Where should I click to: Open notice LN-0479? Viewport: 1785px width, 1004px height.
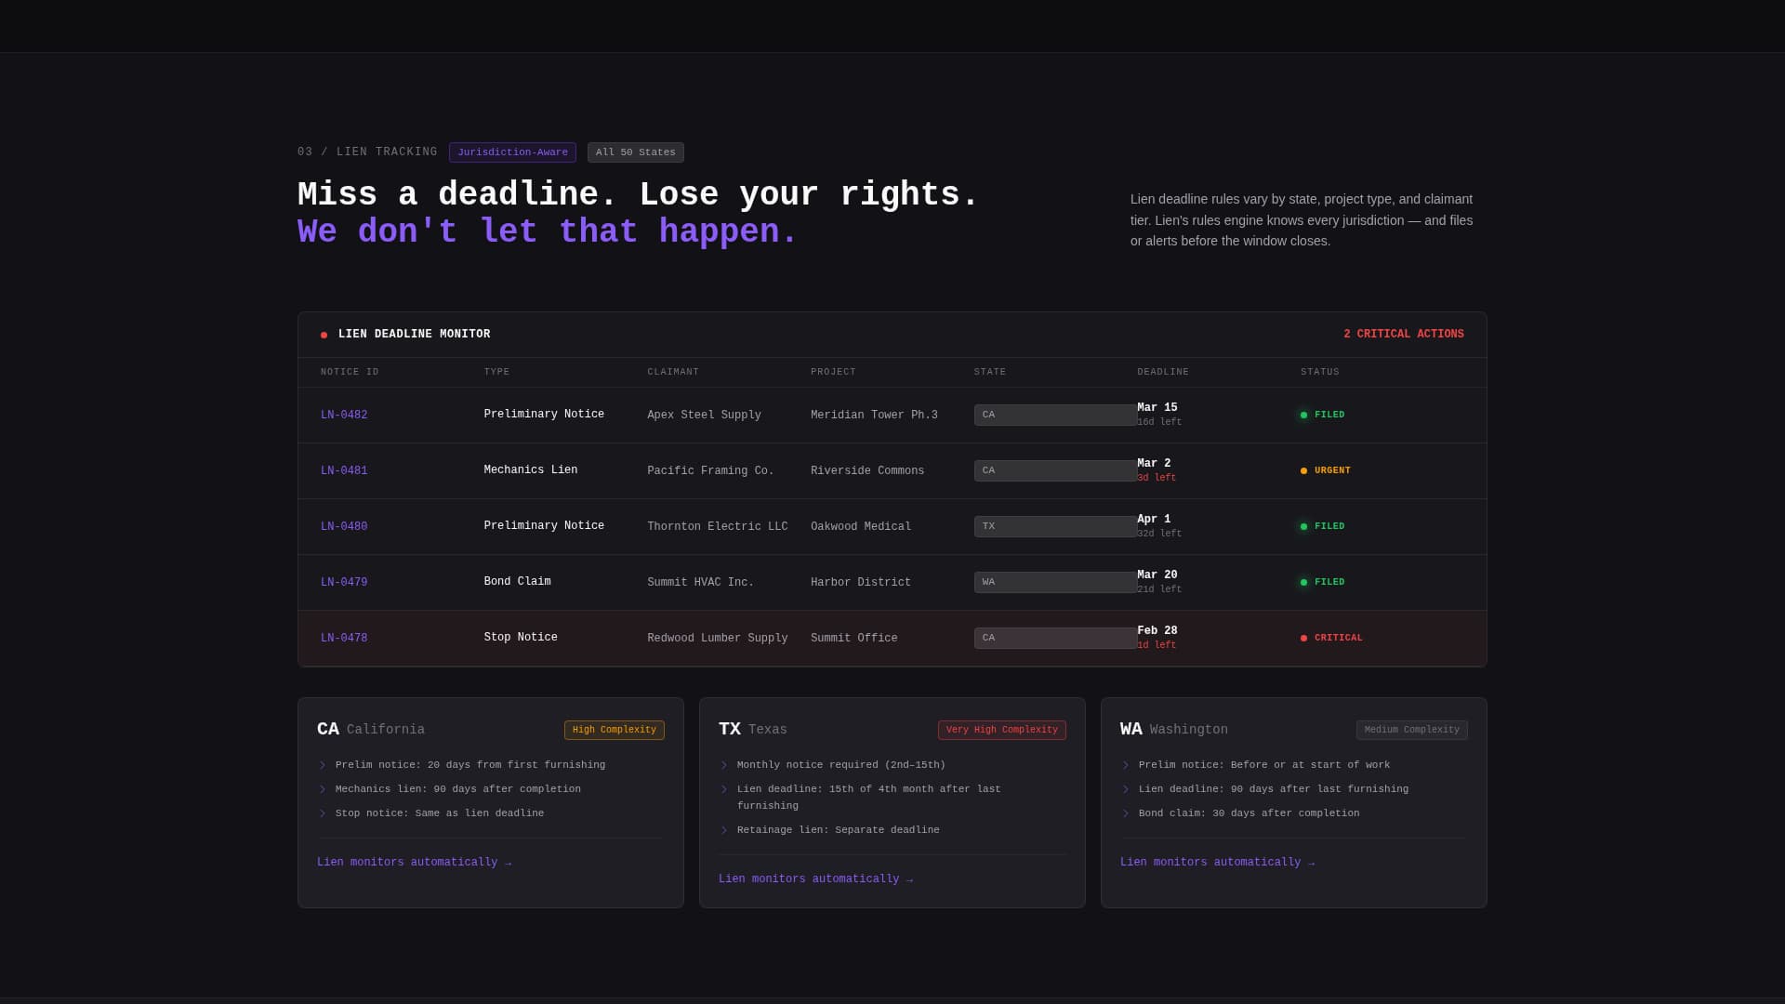pyautogui.click(x=344, y=583)
